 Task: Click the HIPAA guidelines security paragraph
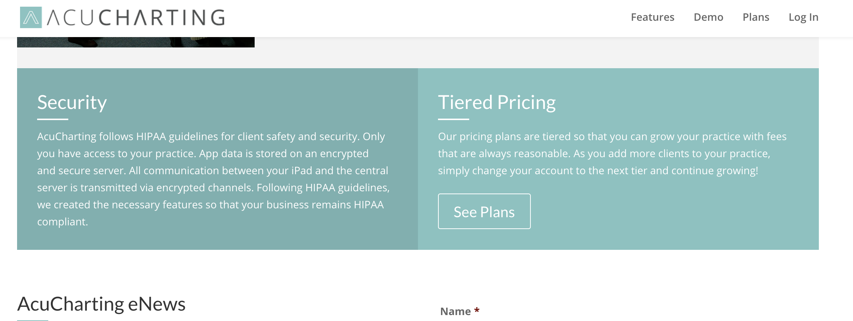[213, 171]
